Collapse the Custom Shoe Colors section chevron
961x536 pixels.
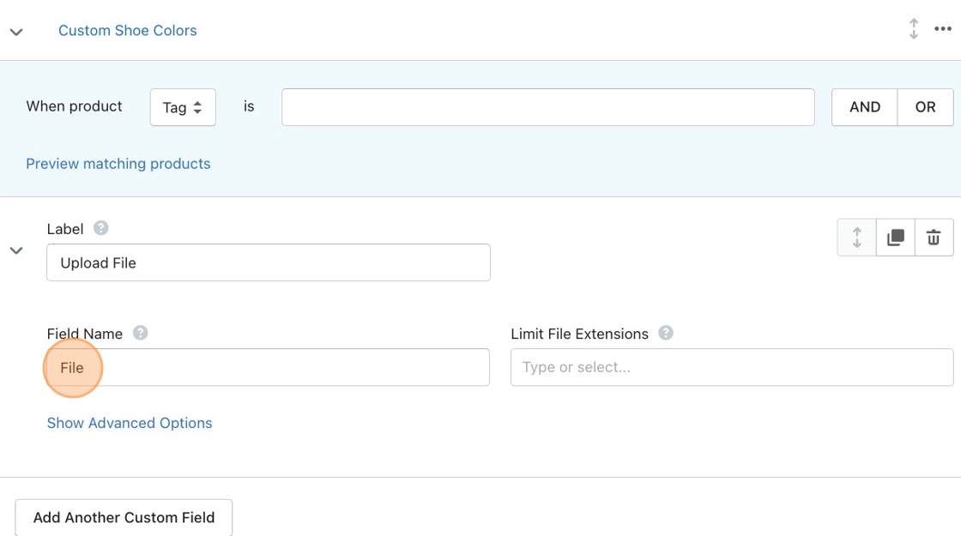pyautogui.click(x=16, y=32)
